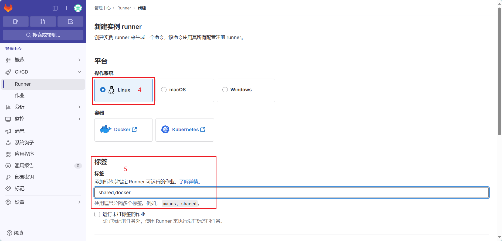Click the Docker whale icon

[106, 130]
